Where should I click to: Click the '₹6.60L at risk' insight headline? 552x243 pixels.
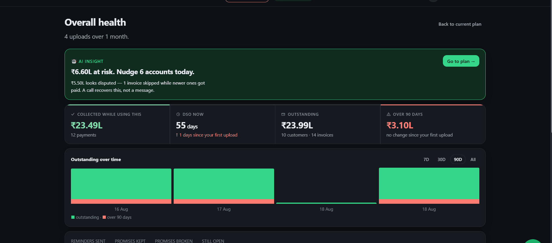(x=133, y=72)
